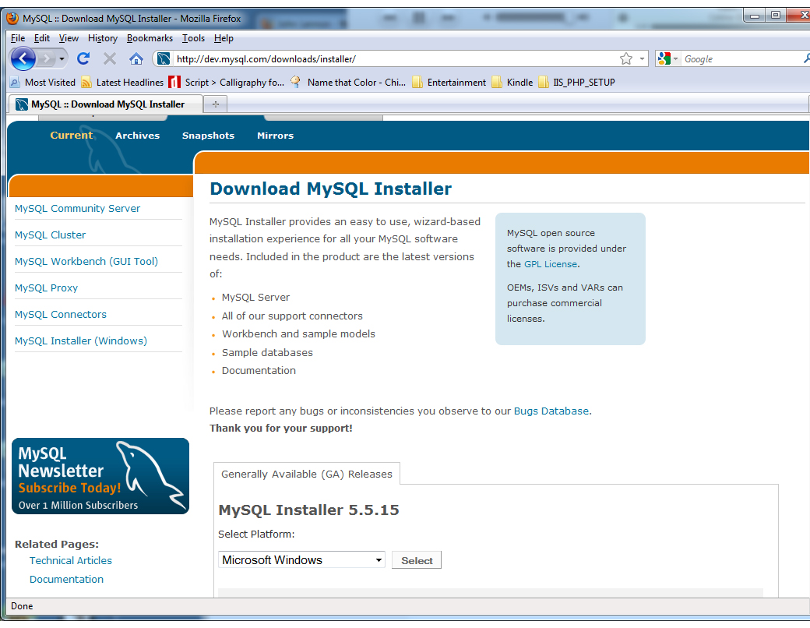
Task: Click the "Download MySQL Installer" page heading
Action: point(330,189)
